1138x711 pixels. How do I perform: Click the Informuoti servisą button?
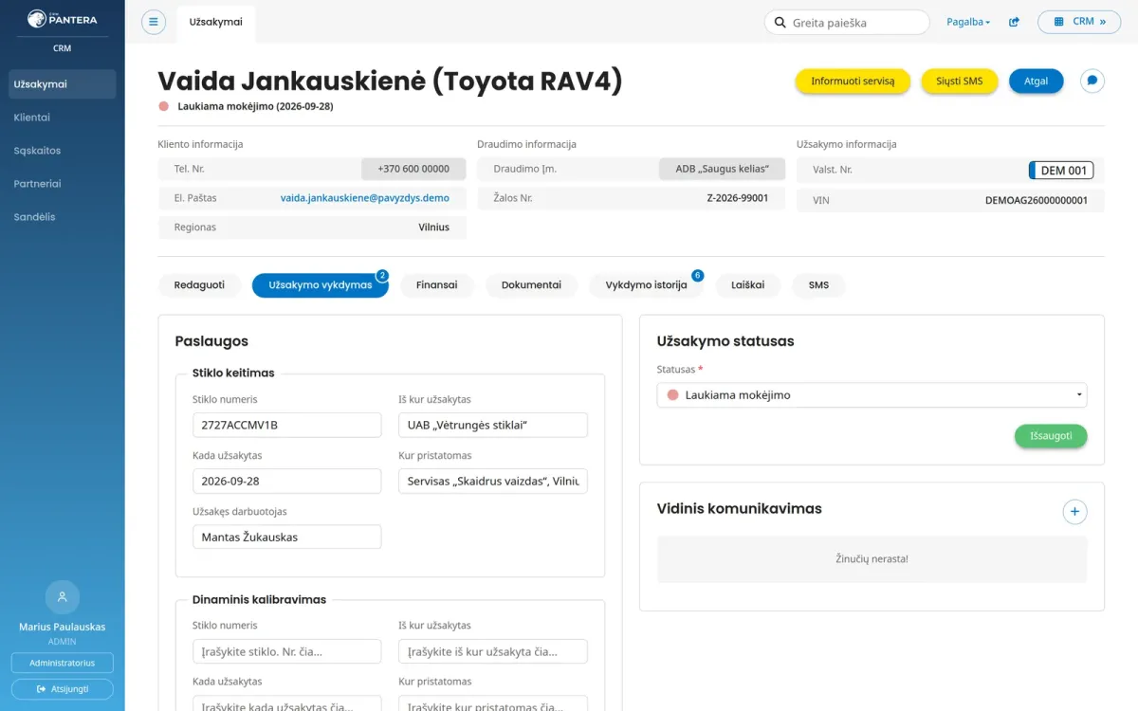pyautogui.click(x=853, y=82)
